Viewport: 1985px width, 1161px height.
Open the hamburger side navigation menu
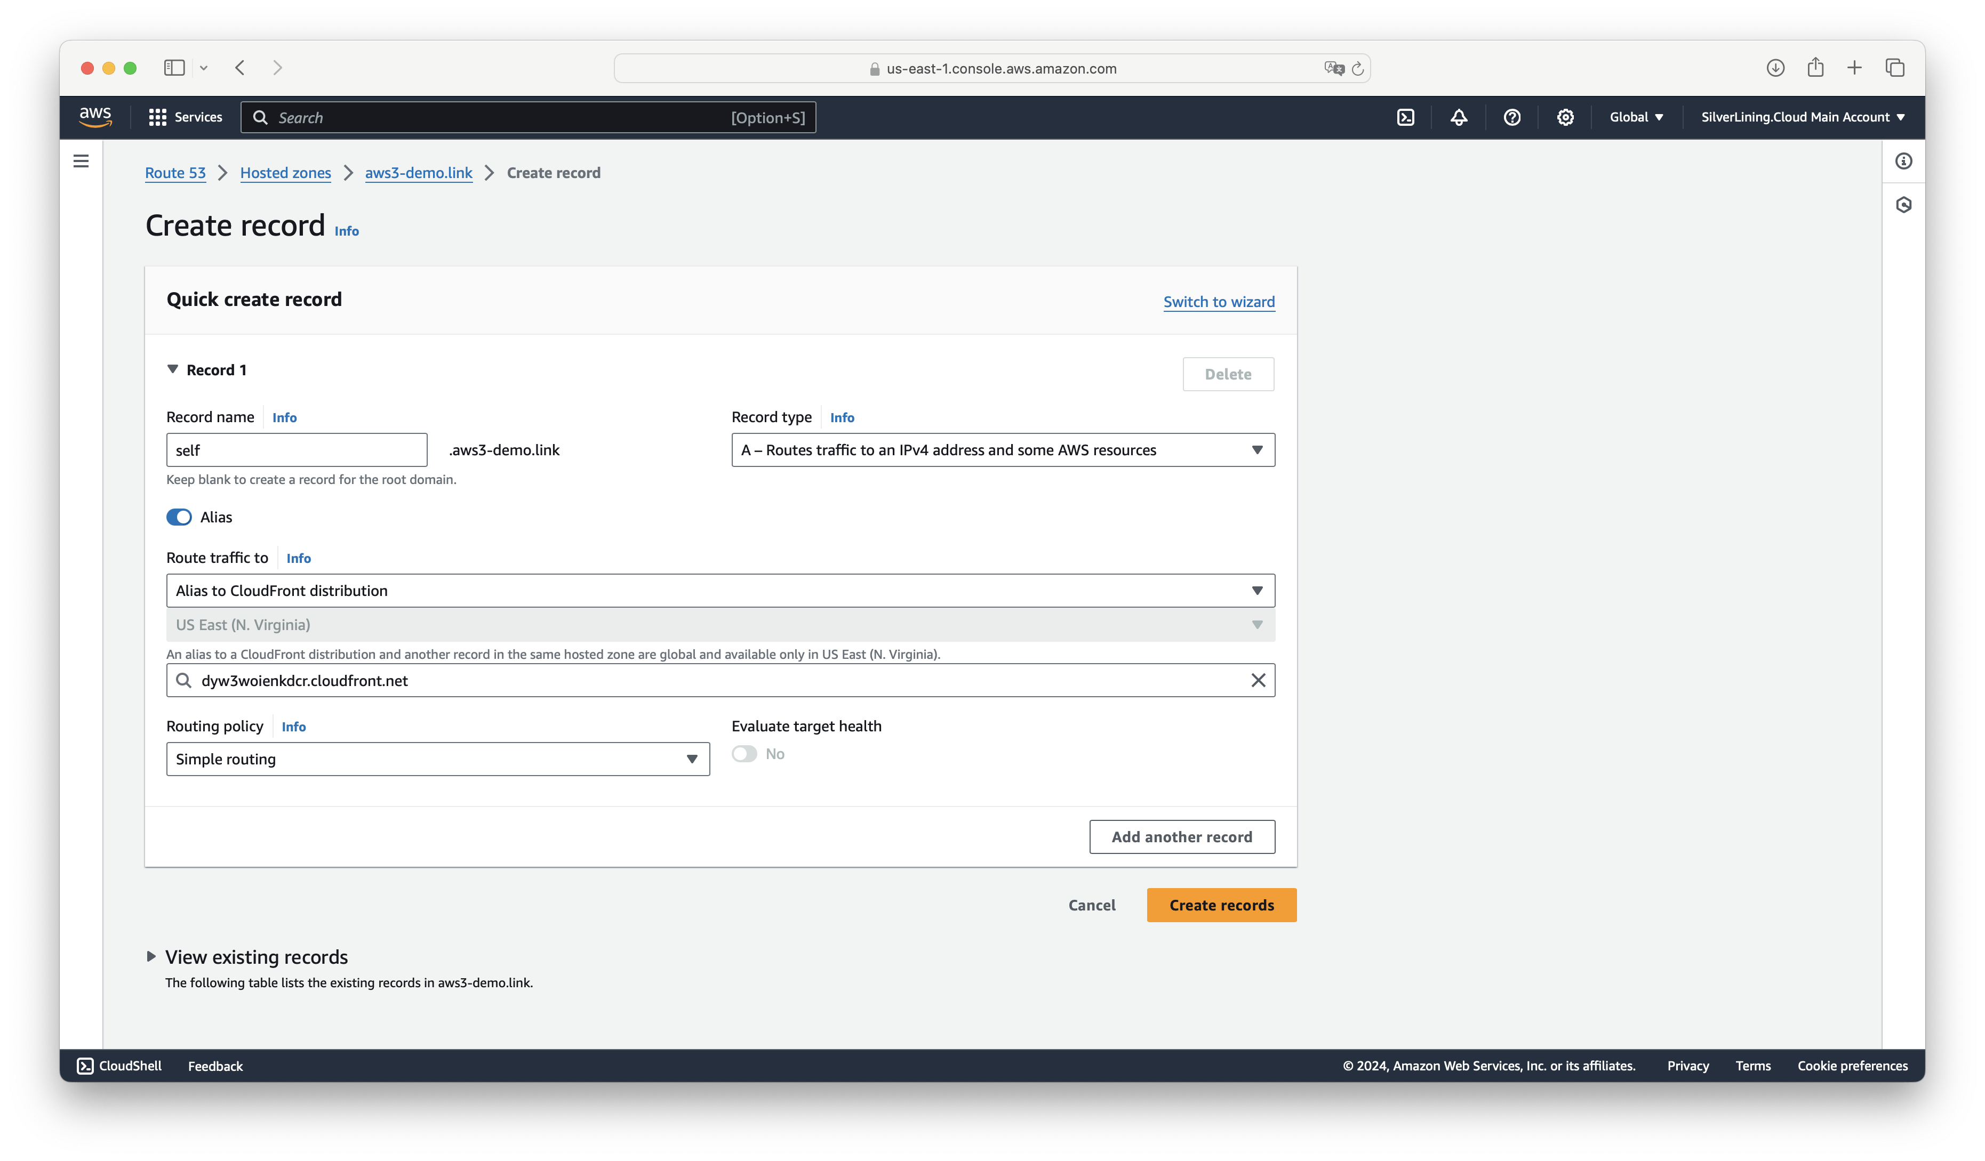tap(81, 162)
